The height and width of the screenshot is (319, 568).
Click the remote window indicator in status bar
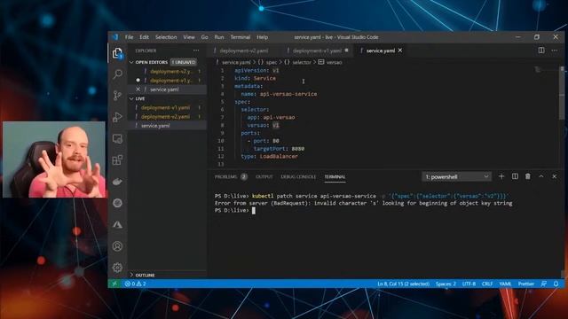click(x=114, y=284)
